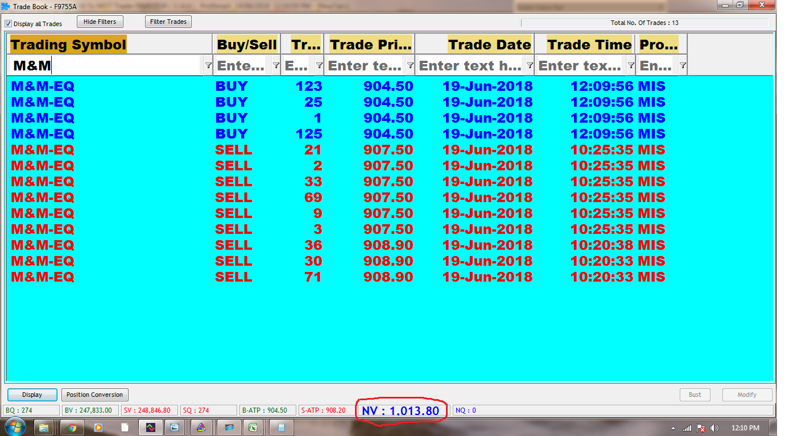This screenshot has height=436, width=785.
Task: Focus the Trade Date filter text field
Action: (470, 65)
